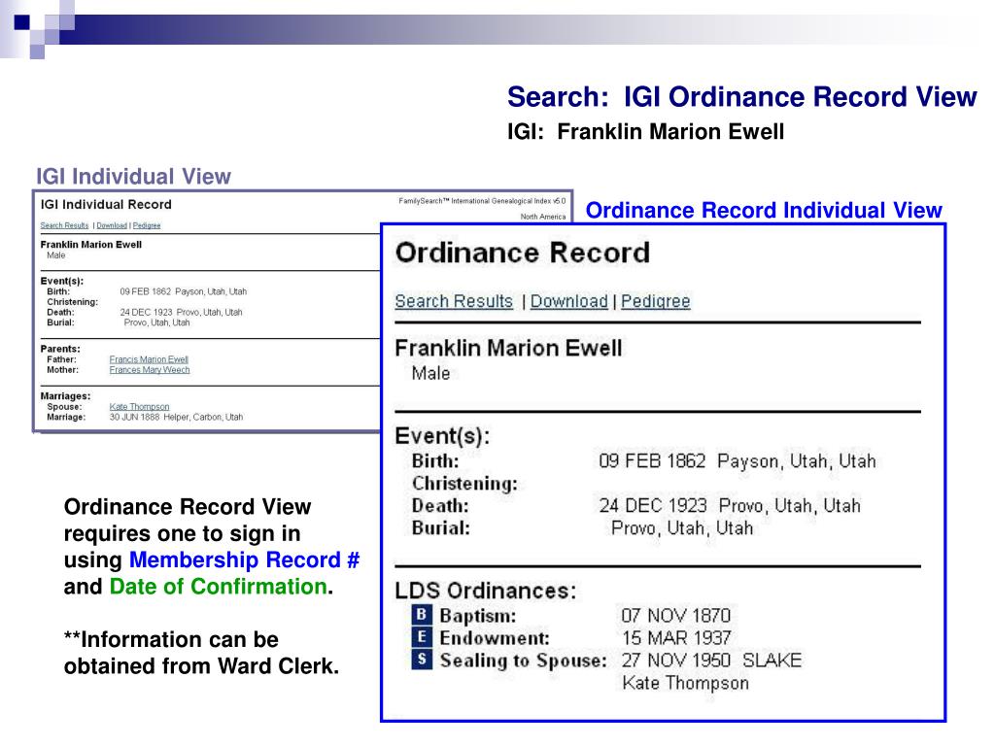
Task: Click the Endowment 'E' ordinance icon
Action: pyautogui.click(x=422, y=636)
